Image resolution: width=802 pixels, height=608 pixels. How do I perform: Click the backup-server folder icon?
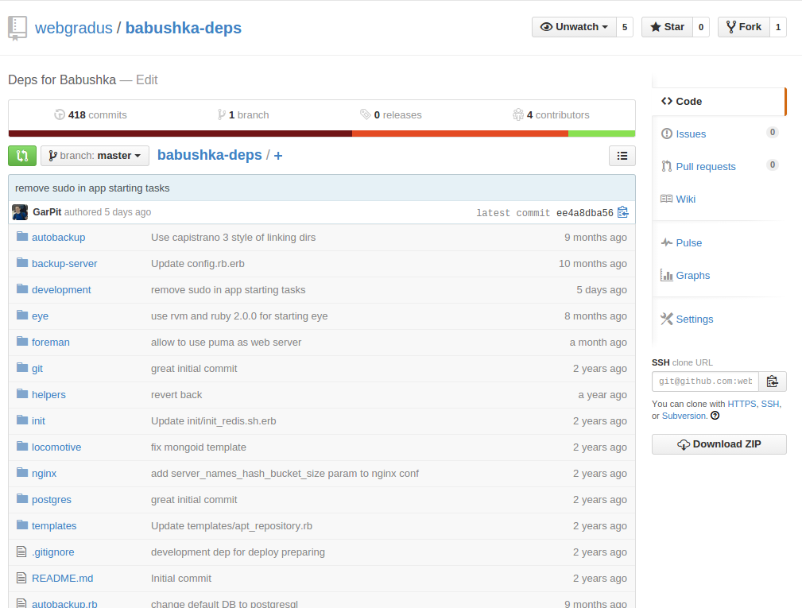click(x=22, y=263)
